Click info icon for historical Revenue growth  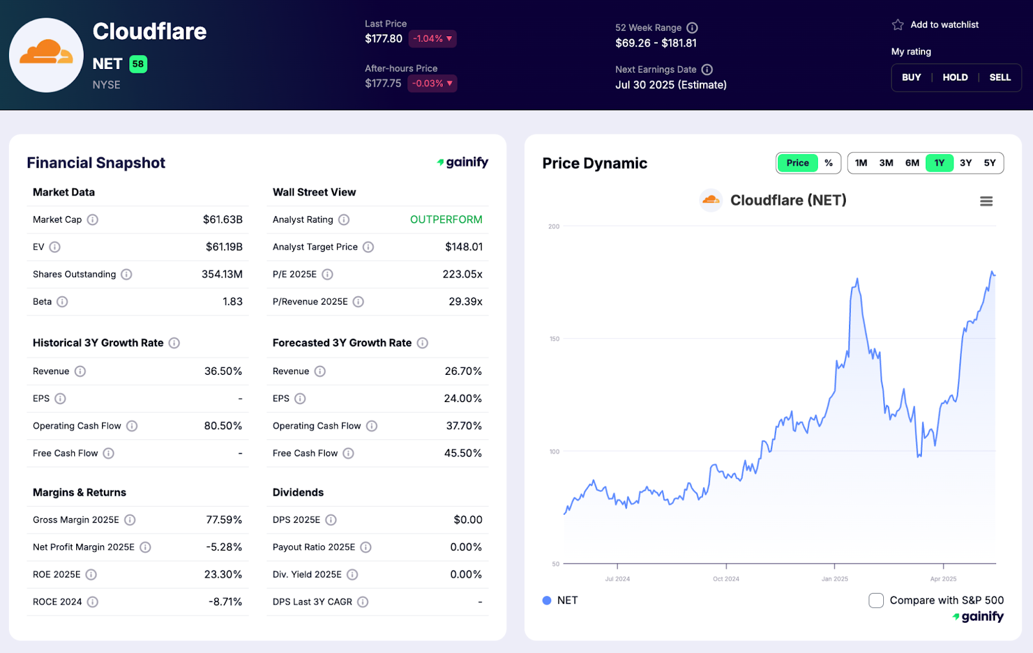80,371
